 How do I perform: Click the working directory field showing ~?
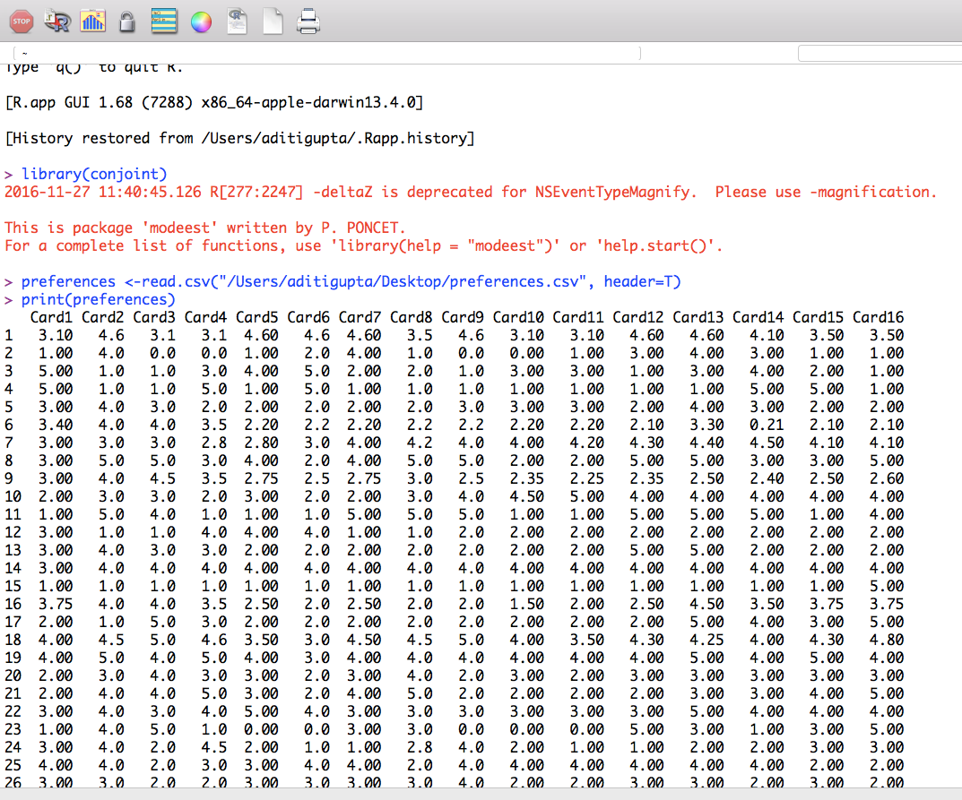(x=325, y=54)
